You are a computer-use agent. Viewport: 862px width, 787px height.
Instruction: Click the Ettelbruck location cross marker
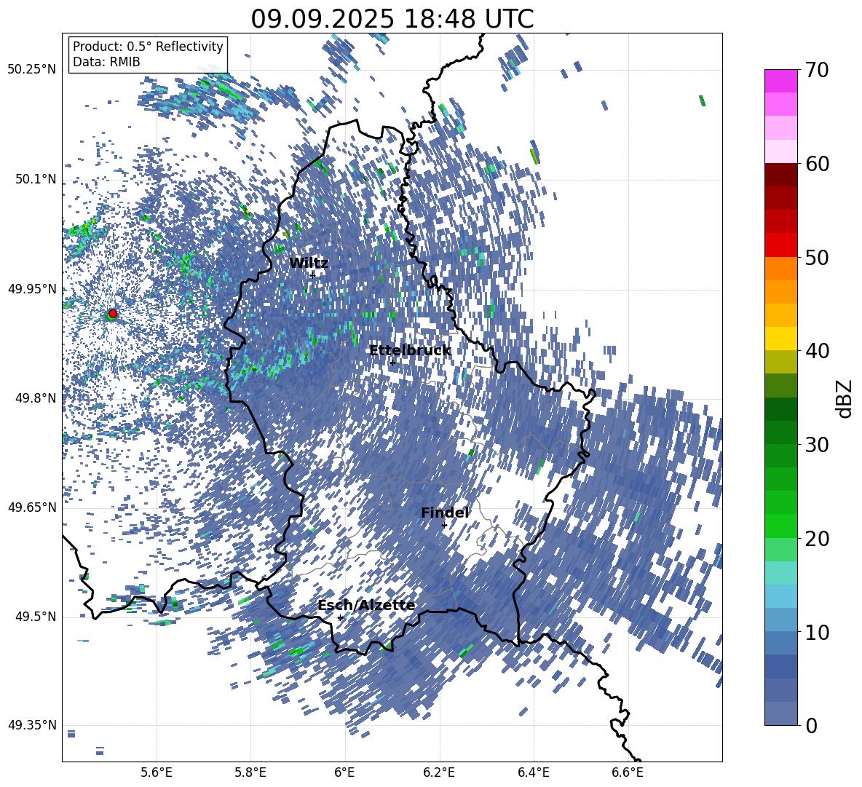coord(392,363)
